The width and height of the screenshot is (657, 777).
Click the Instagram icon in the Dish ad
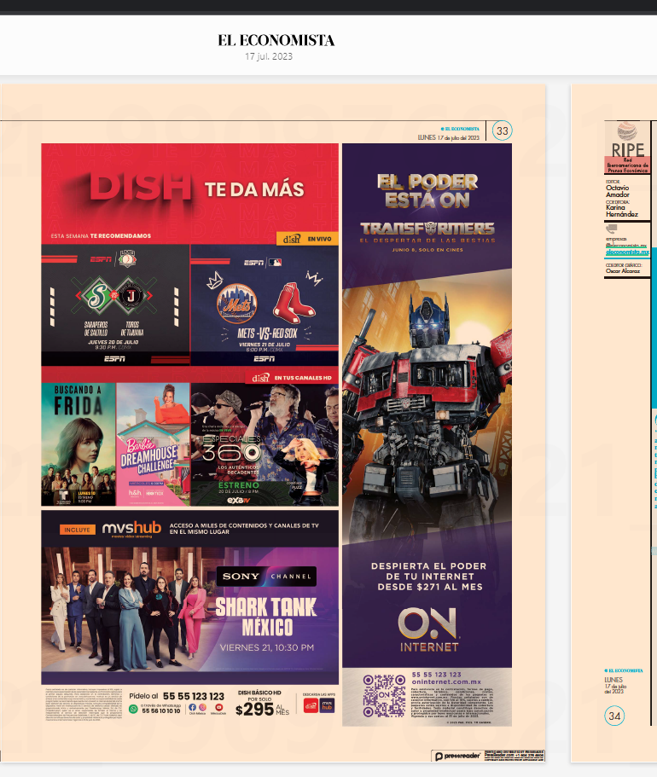(x=203, y=707)
